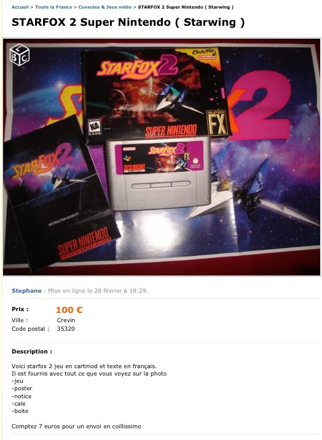
Task: Open the Toute la France breadcrumb
Action: point(53,7)
